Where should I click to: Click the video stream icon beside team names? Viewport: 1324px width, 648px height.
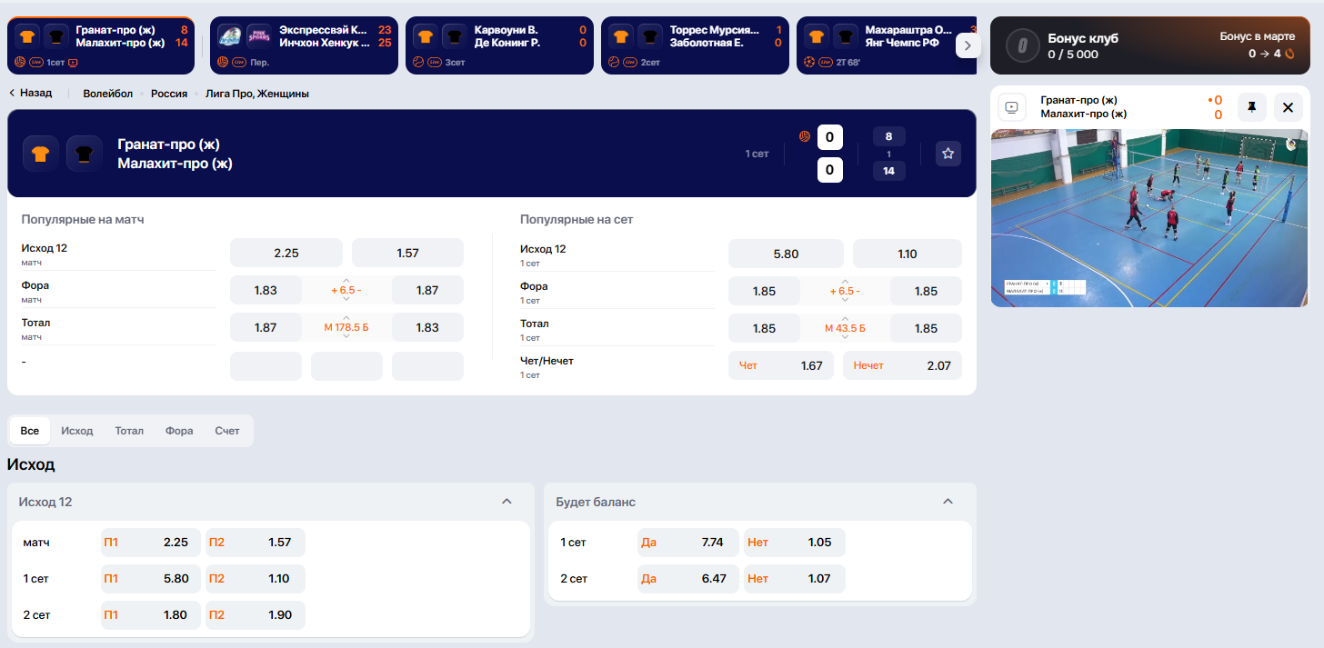pos(1011,107)
